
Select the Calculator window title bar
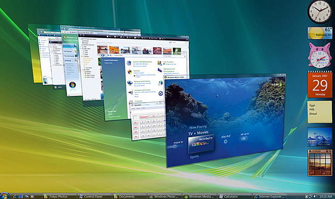tap(148, 104)
